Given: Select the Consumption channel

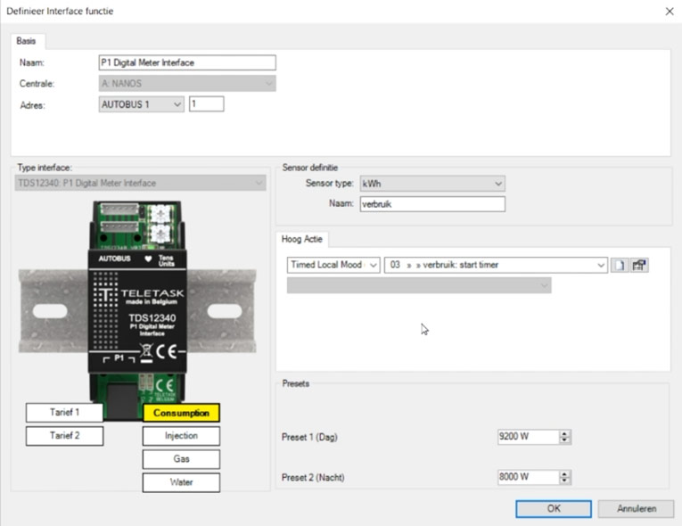Looking at the screenshot, I should point(181,413).
